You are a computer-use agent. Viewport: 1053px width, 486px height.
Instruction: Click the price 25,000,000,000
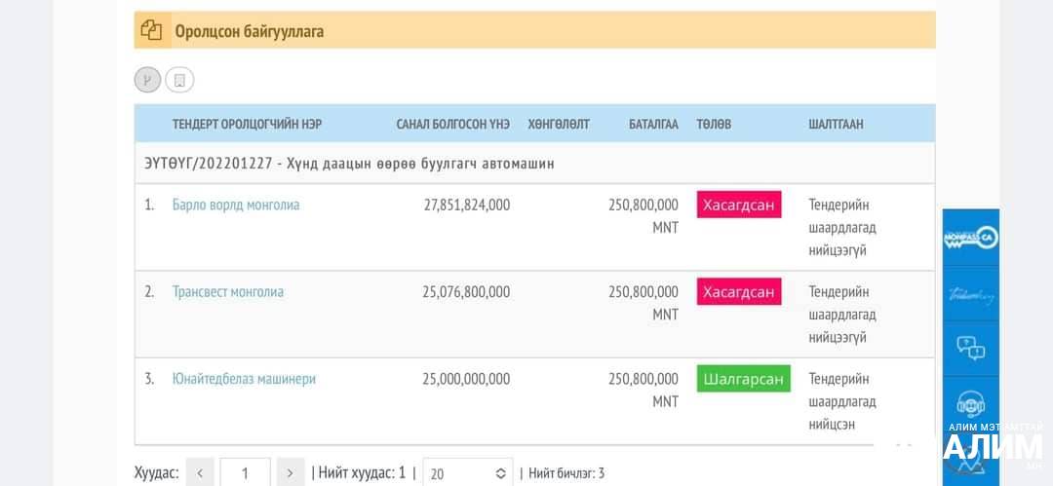tap(466, 379)
